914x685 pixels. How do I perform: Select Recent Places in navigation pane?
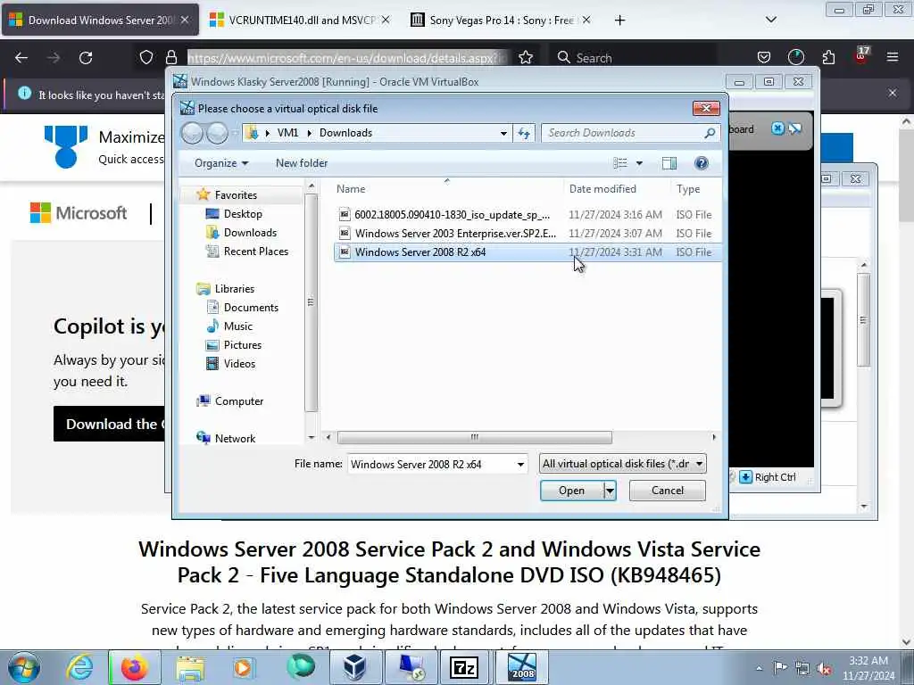(x=256, y=251)
